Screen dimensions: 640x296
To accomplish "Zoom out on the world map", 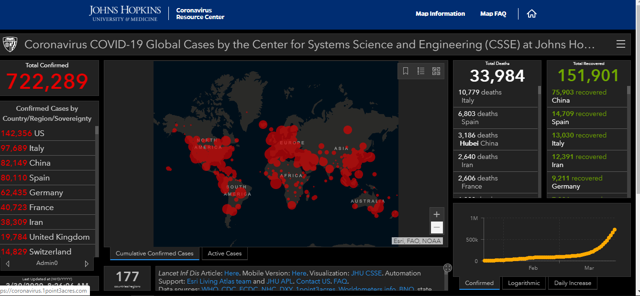I will coord(436,227).
